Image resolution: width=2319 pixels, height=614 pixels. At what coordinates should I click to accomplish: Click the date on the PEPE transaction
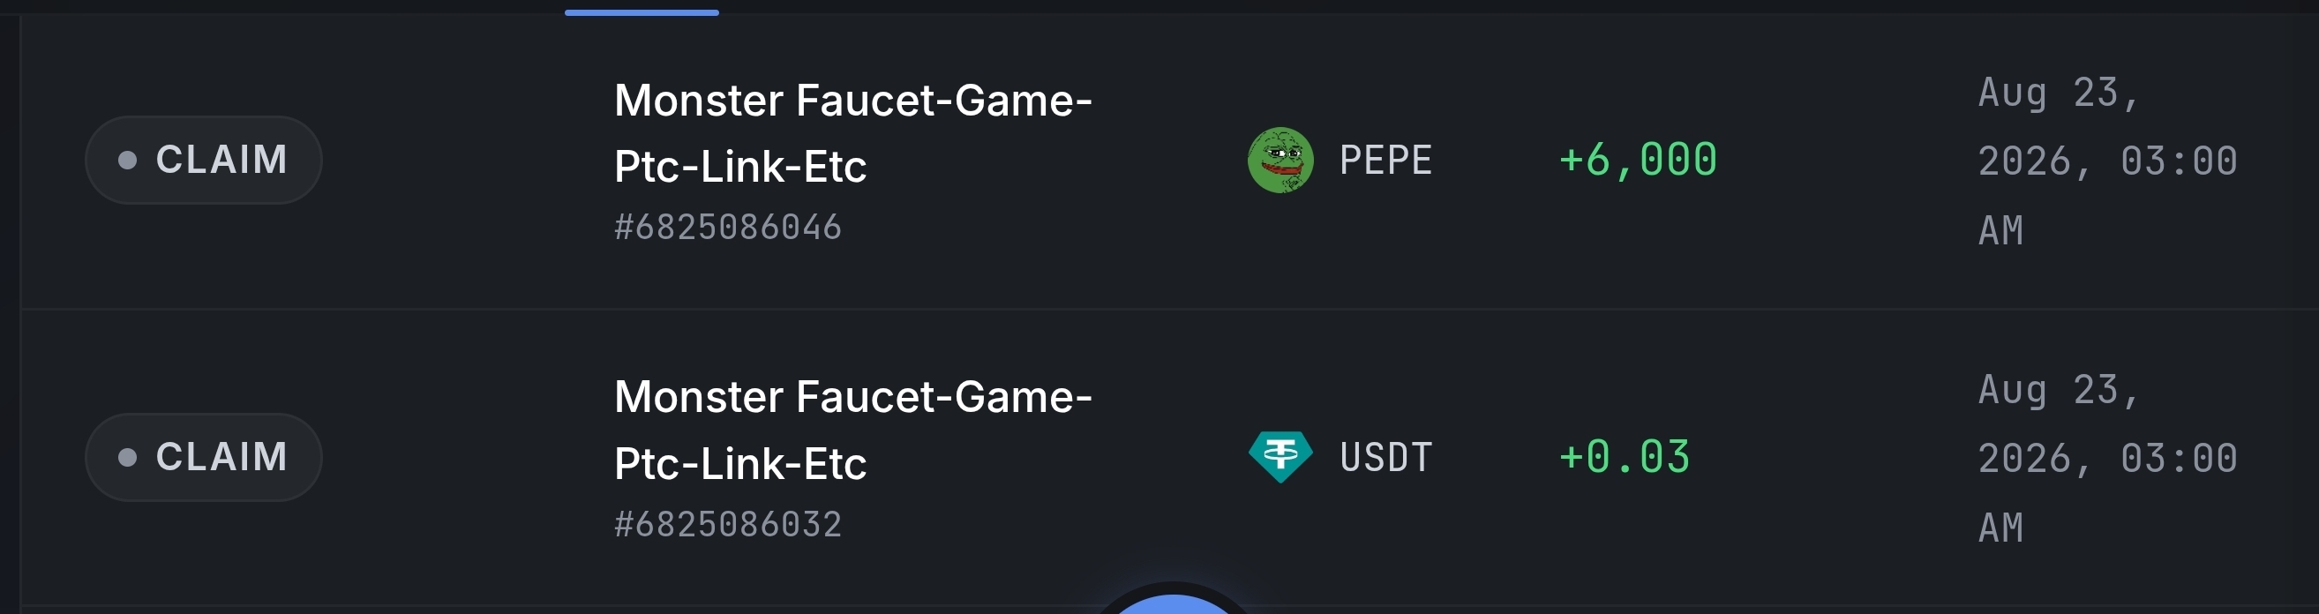pyautogui.click(x=2107, y=161)
